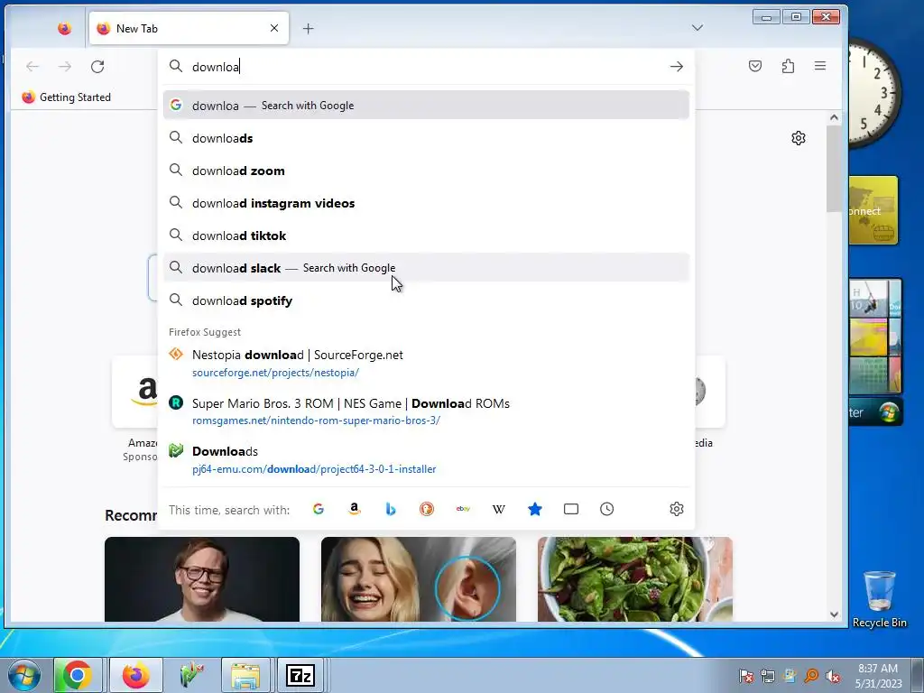
Task: Open search settings gear in dropdown
Action: [677, 509]
